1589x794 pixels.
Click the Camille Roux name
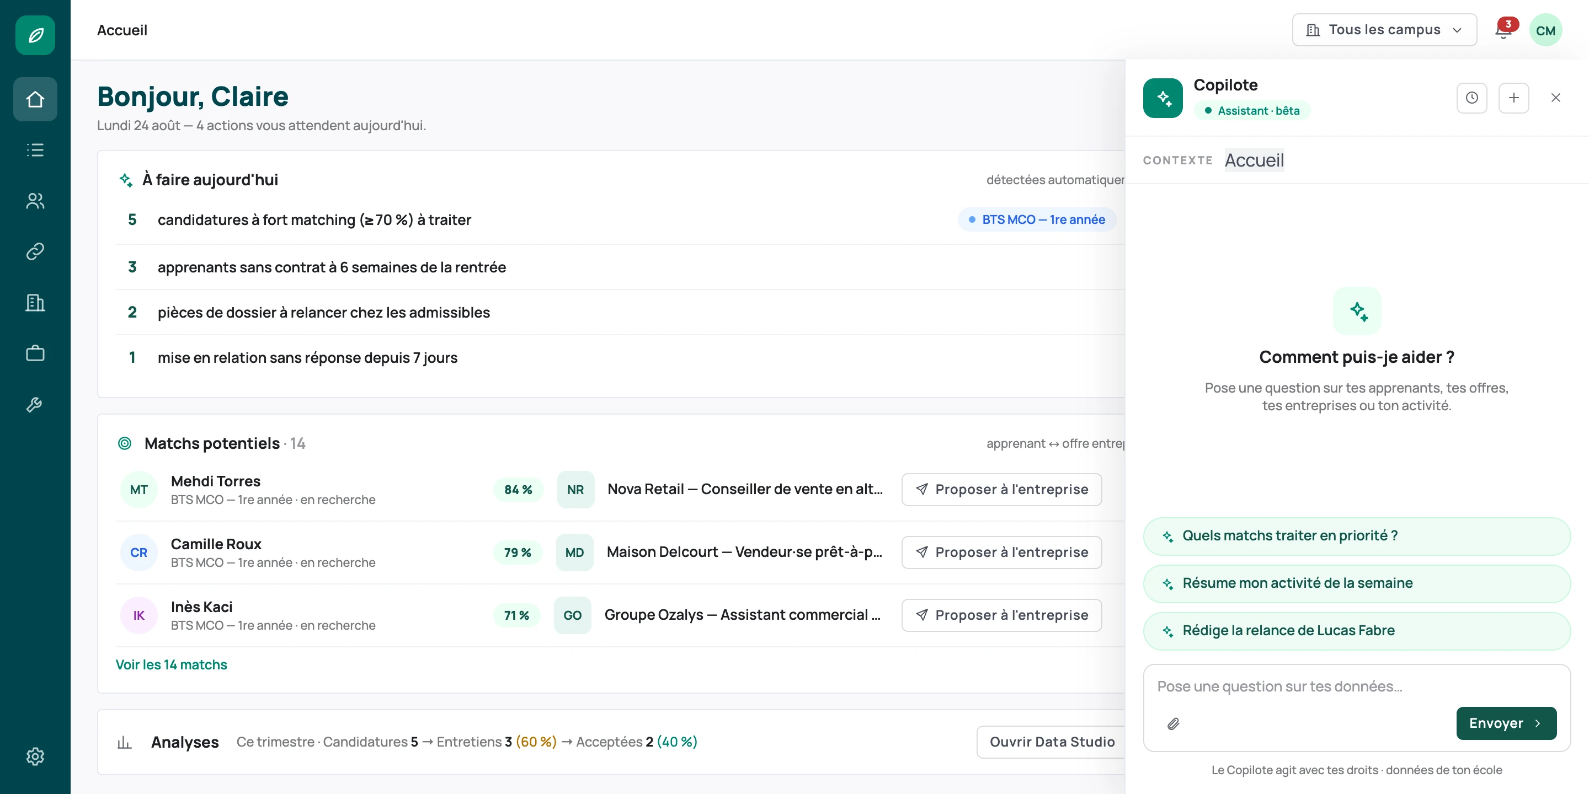[216, 544]
